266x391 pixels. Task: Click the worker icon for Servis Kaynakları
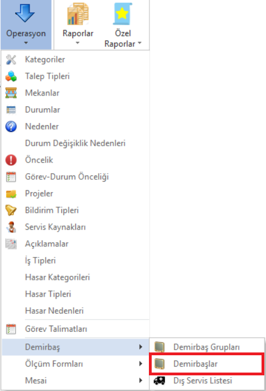tap(11, 227)
